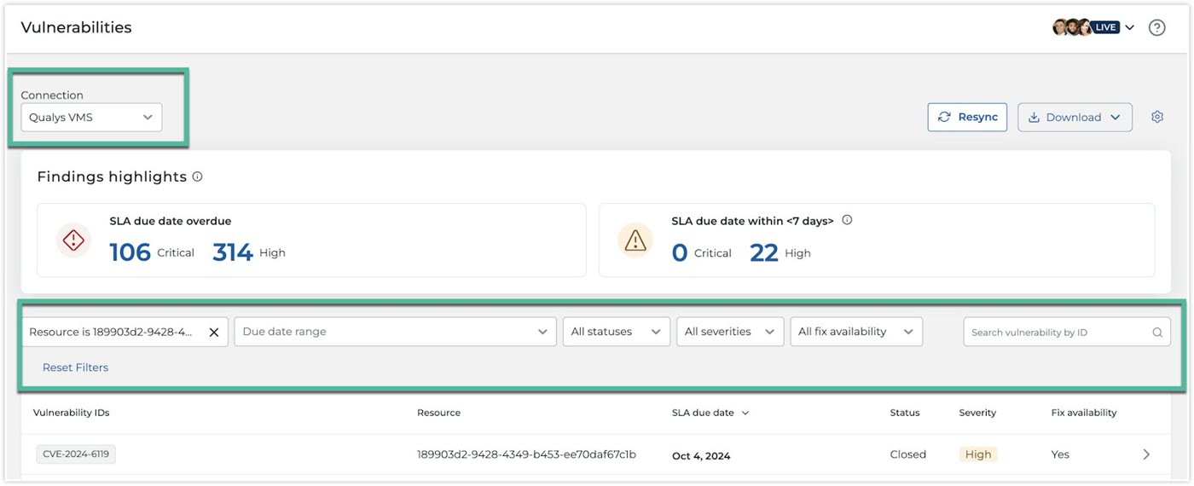Click the warning triangle icon

tap(635, 240)
